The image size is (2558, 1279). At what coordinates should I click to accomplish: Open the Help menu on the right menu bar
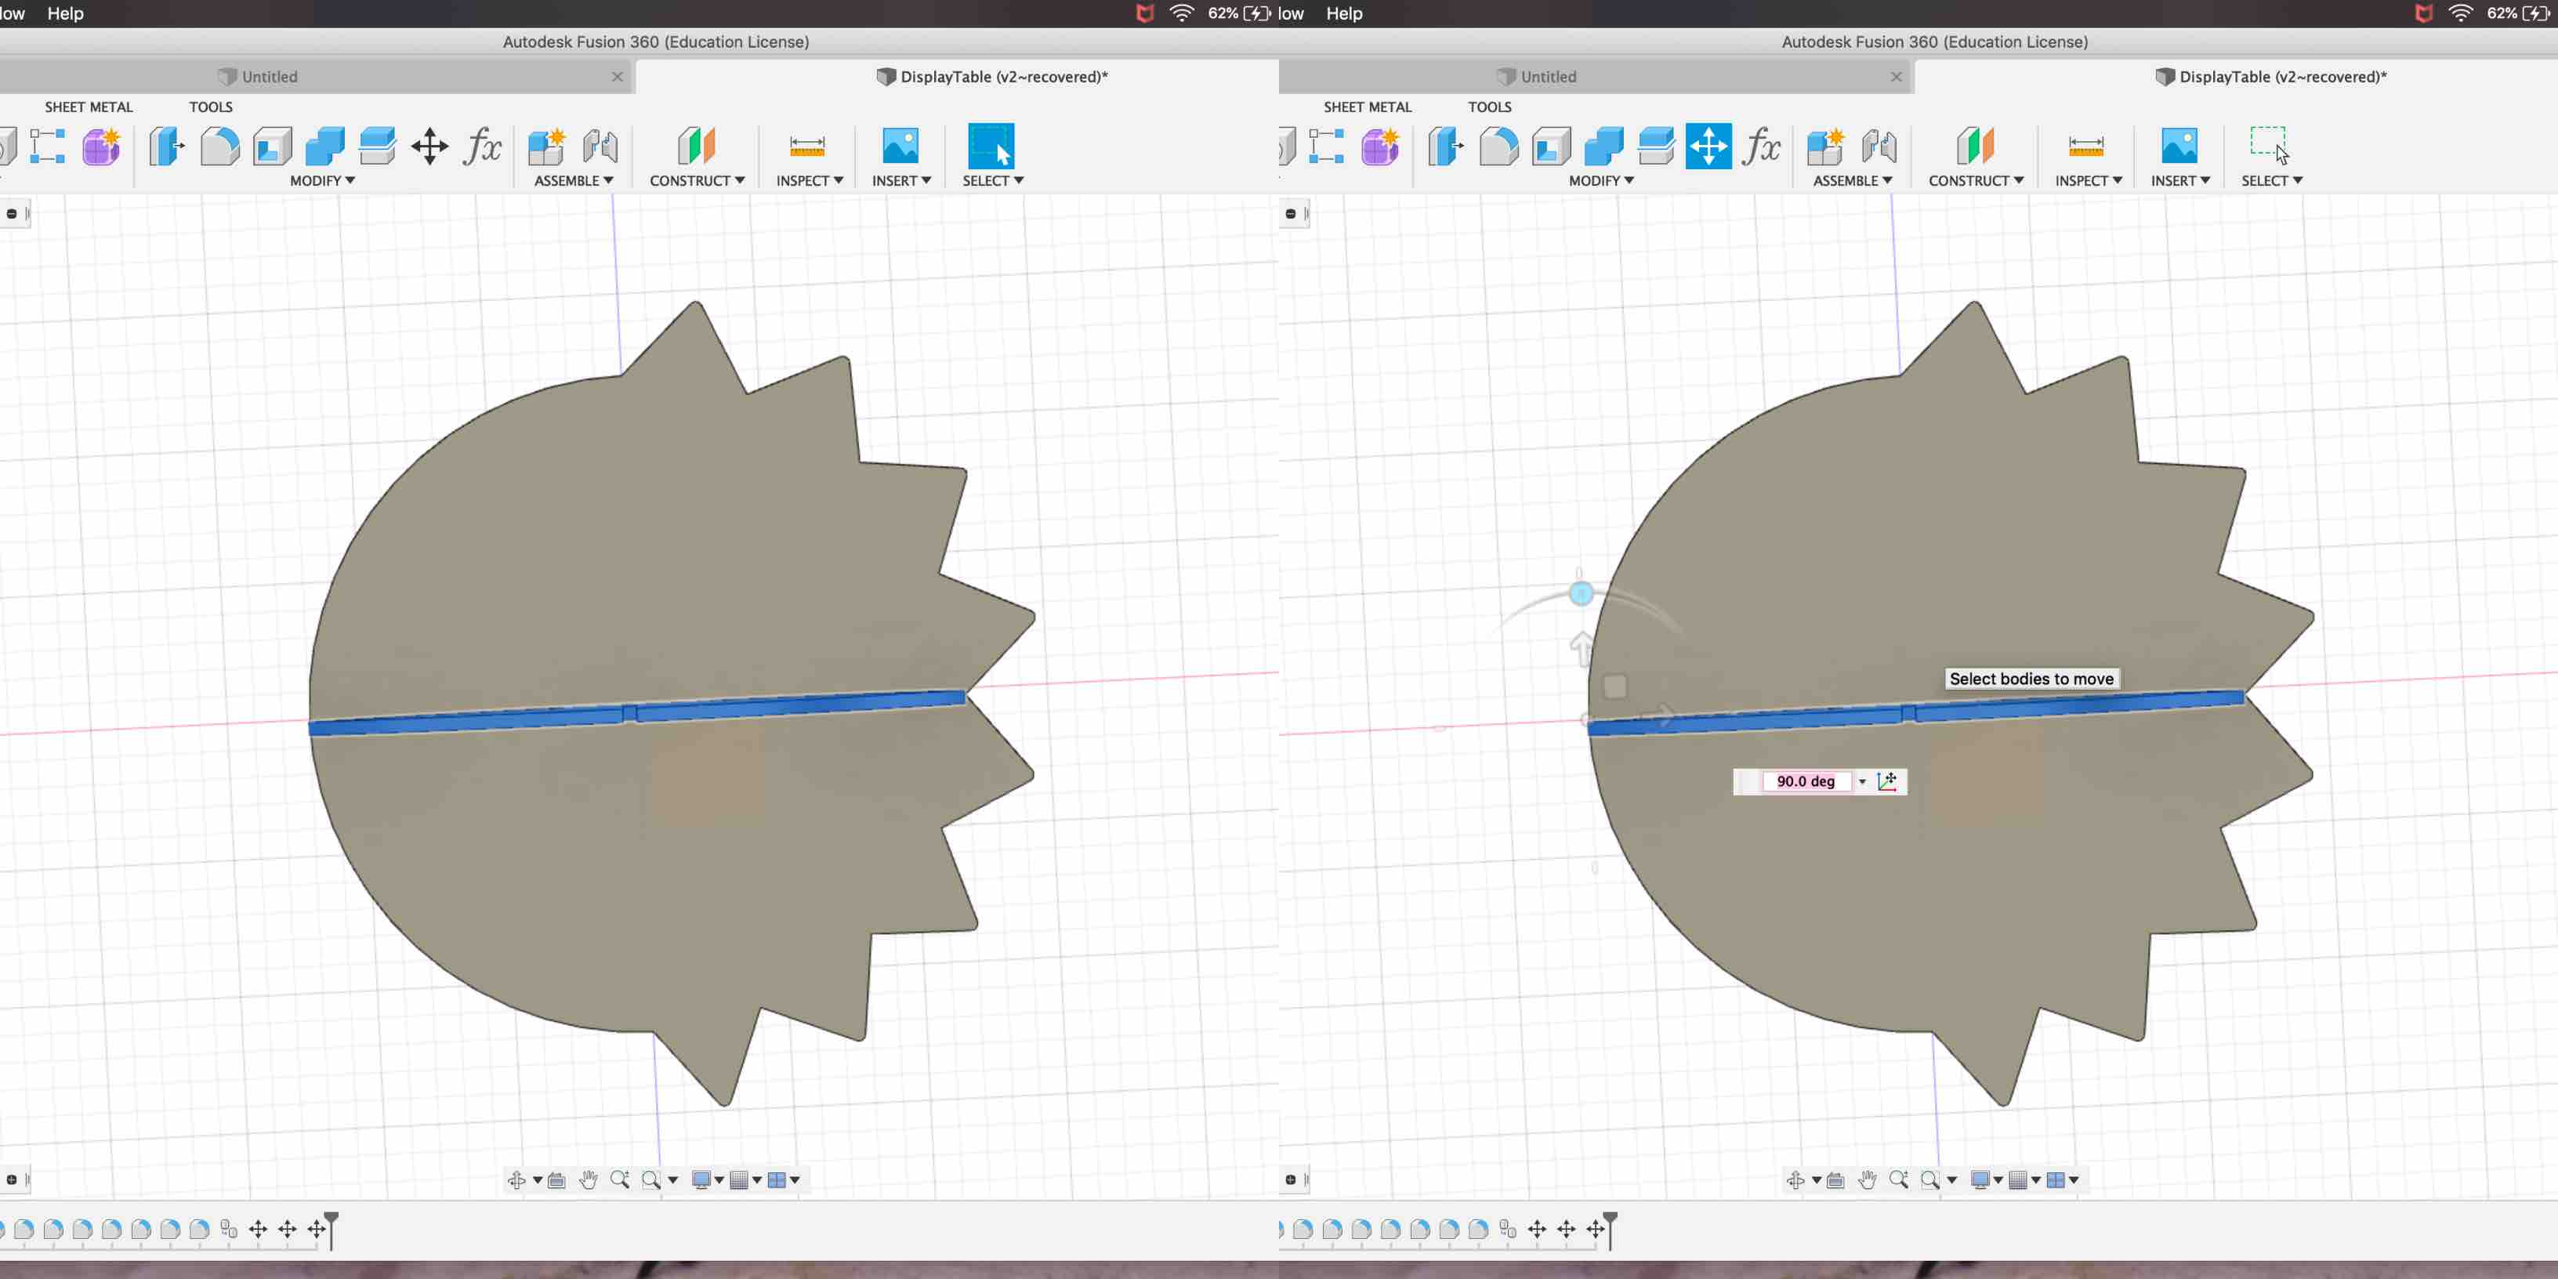coord(1345,13)
